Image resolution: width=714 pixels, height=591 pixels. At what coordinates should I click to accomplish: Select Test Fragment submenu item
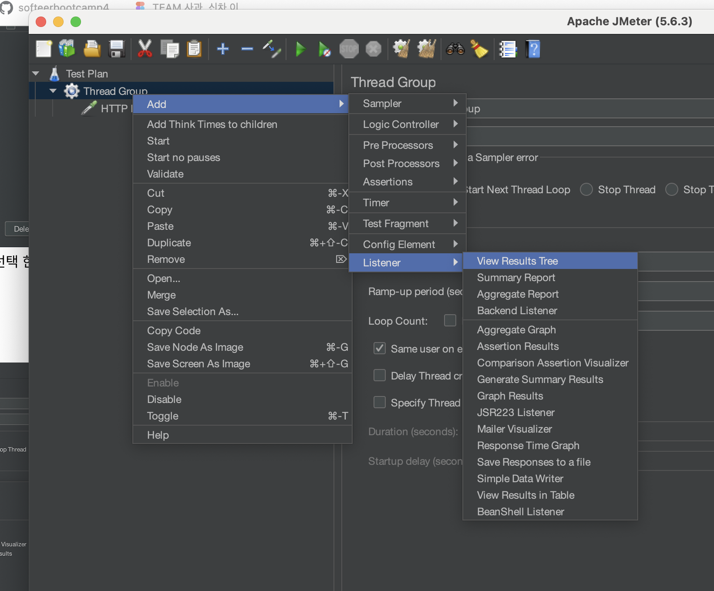point(408,223)
